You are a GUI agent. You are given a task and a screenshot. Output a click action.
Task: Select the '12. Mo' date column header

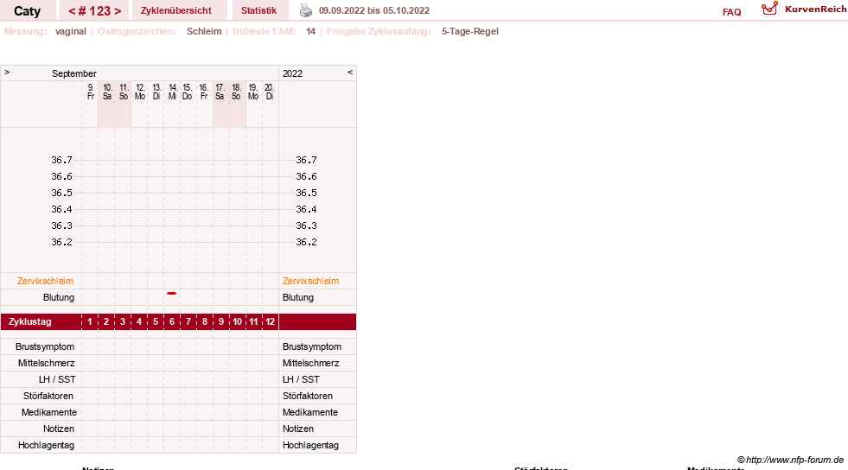[139, 92]
